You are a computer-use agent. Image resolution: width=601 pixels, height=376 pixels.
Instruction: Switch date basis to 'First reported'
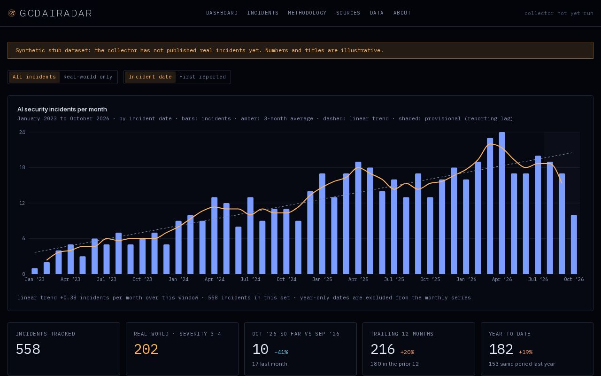(202, 77)
